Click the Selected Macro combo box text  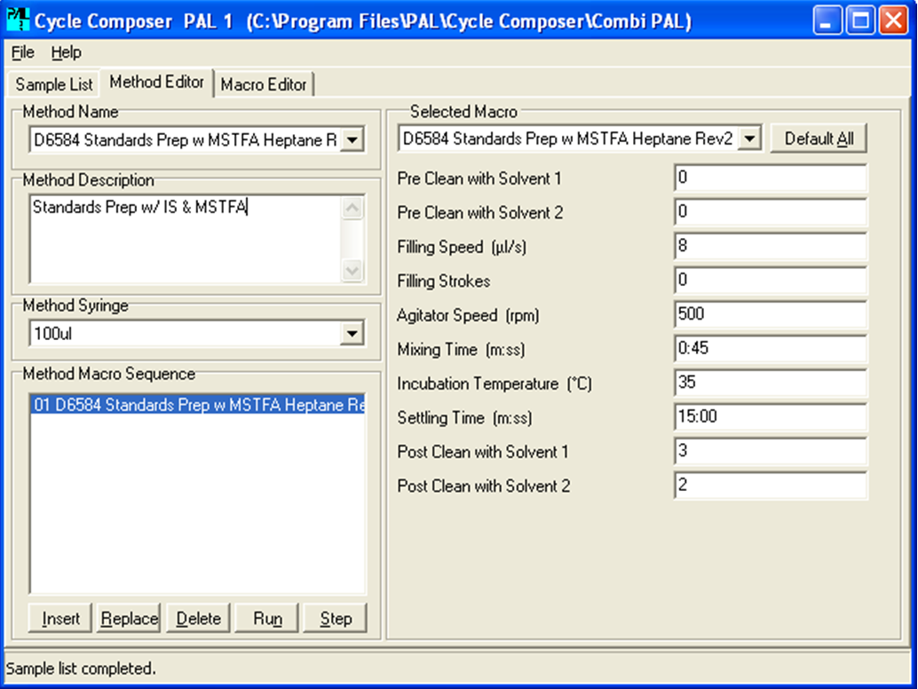(568, 139)
